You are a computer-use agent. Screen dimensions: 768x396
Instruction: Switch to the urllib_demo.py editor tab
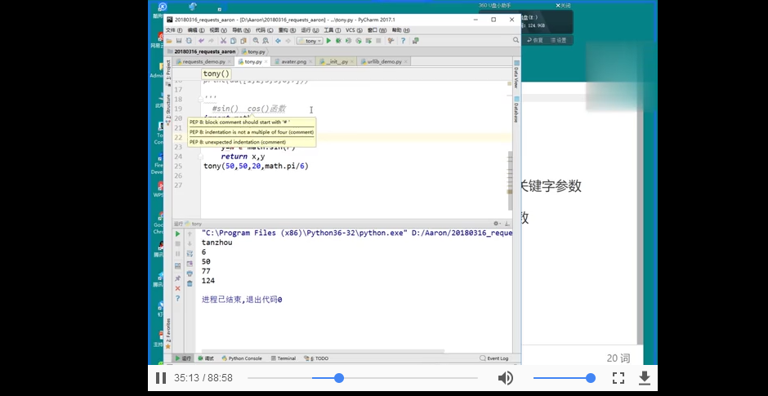pos(382,62)
